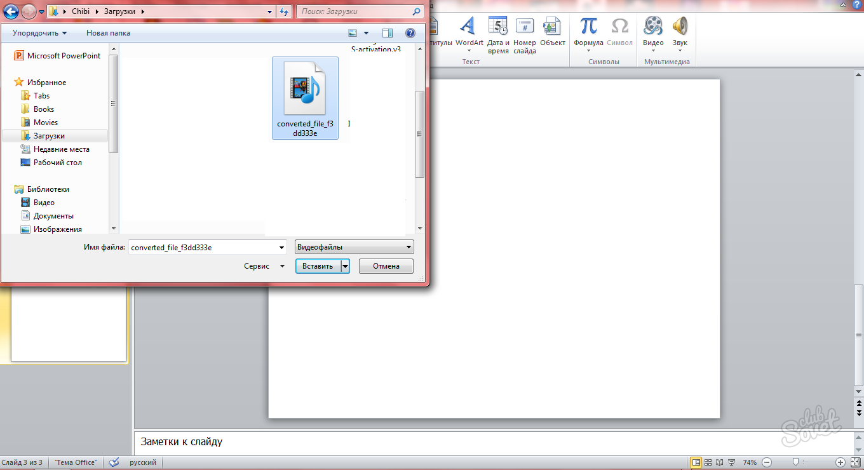Screen dimensions: 864x470
Task: Open the 'Упорядочить' menu
Action: point(39,33)
